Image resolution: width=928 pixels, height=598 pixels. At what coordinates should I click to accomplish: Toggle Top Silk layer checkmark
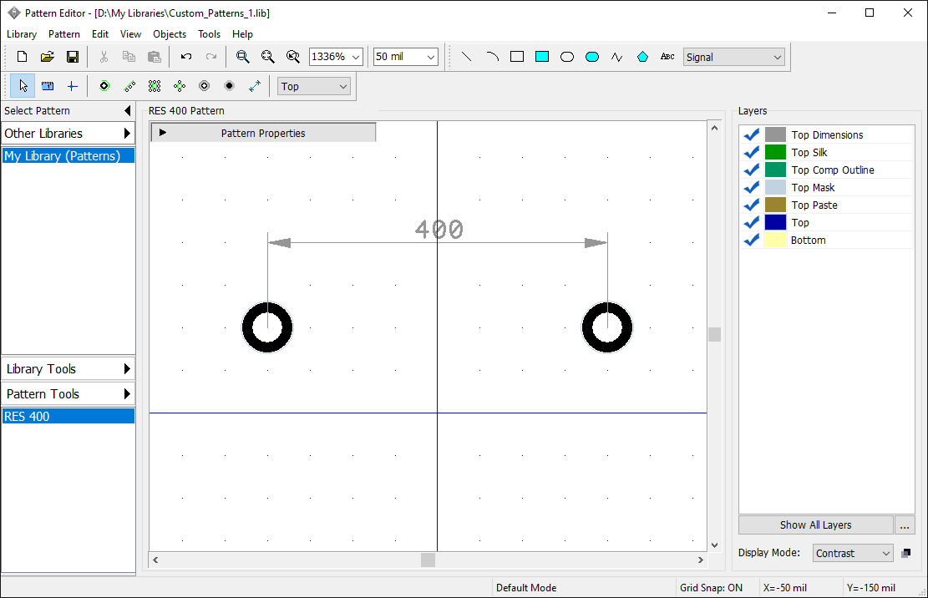752,153
